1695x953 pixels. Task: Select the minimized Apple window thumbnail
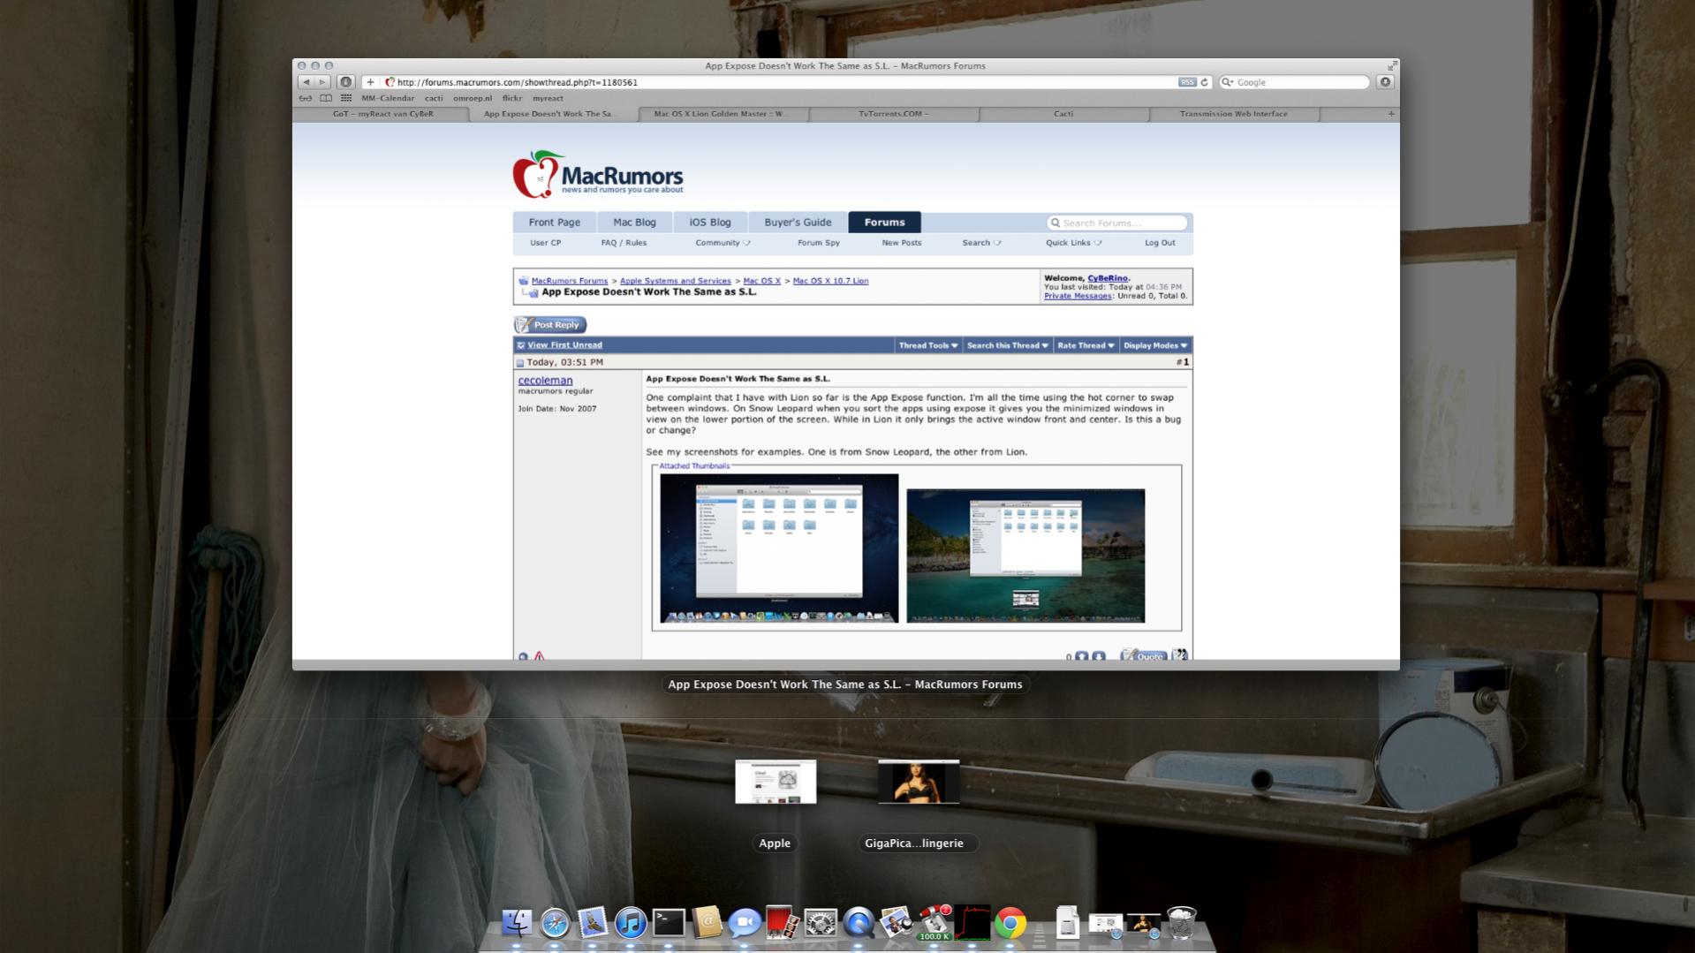pyautogui.click(x=776, y=782)
